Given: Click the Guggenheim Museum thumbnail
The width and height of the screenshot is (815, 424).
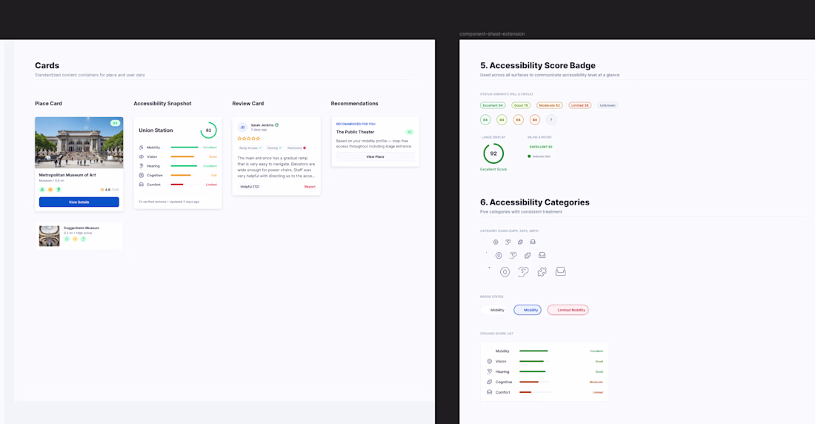Looking at the screenshot, I should tap(50, 236).
